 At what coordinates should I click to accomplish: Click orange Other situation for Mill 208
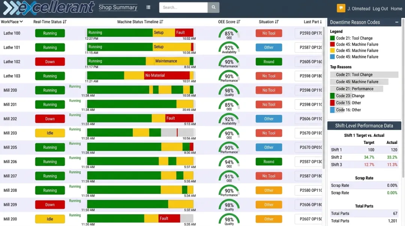point(268,190)
